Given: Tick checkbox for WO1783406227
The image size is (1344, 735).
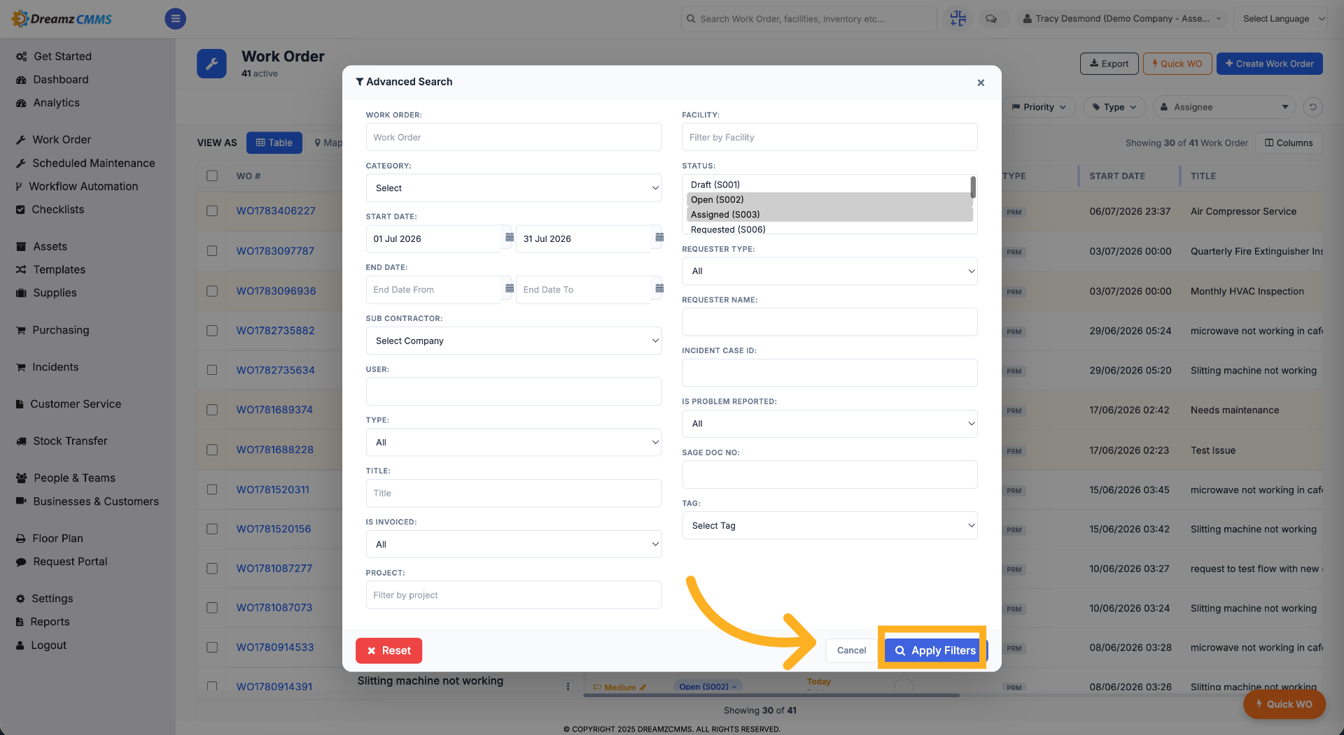Looking at the screenshot, I should pos(212,210).
